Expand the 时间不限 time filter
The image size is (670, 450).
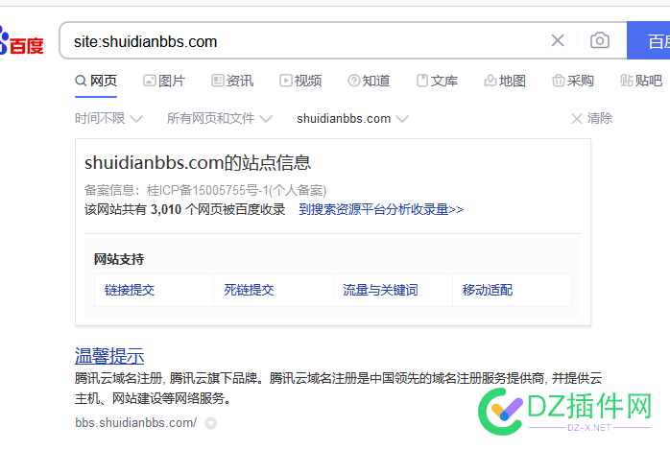coord(109,118)
